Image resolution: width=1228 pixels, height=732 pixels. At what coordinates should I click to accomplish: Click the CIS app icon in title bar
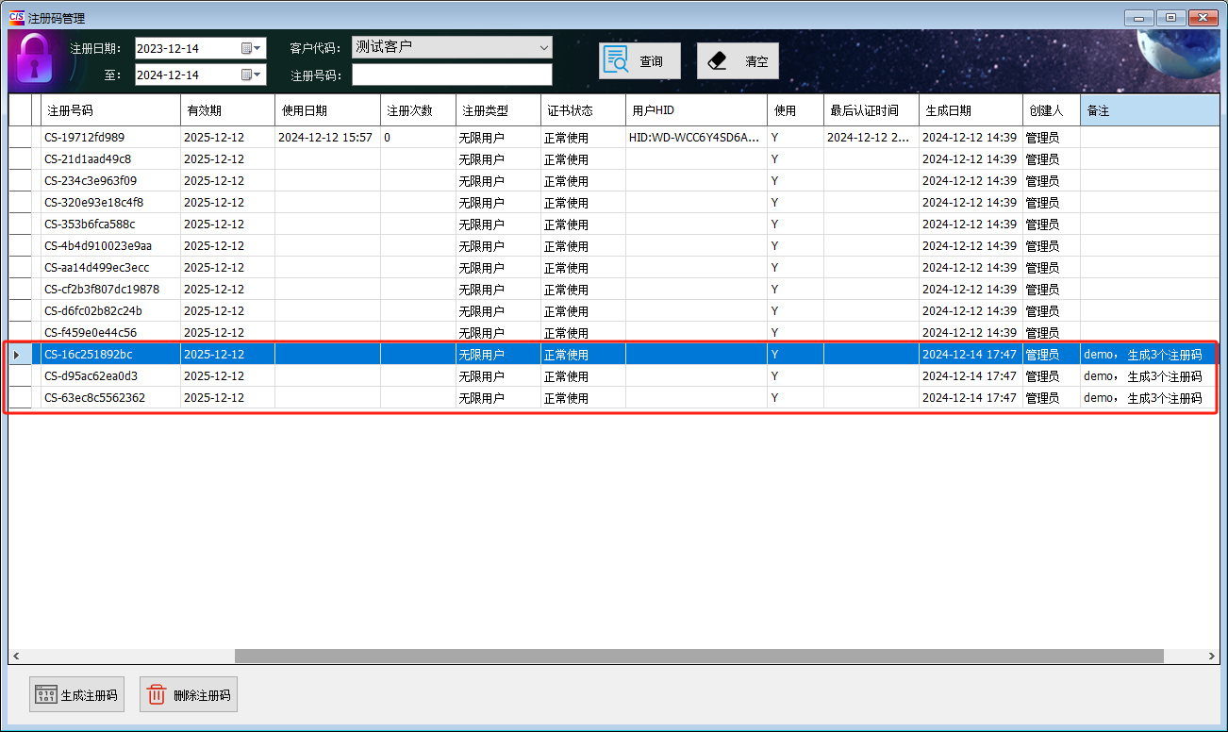coord(16,17)
